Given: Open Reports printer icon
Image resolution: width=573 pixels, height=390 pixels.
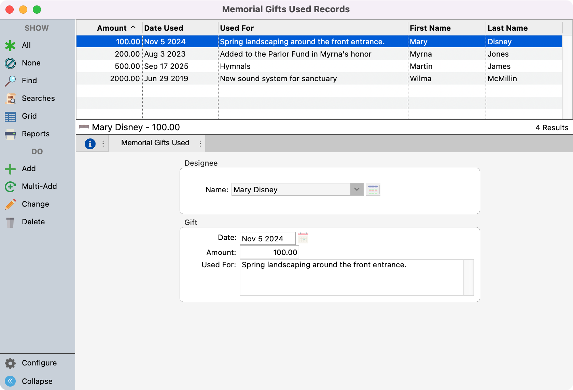Looking at the screenshot, I should click(x=10, y=134).
